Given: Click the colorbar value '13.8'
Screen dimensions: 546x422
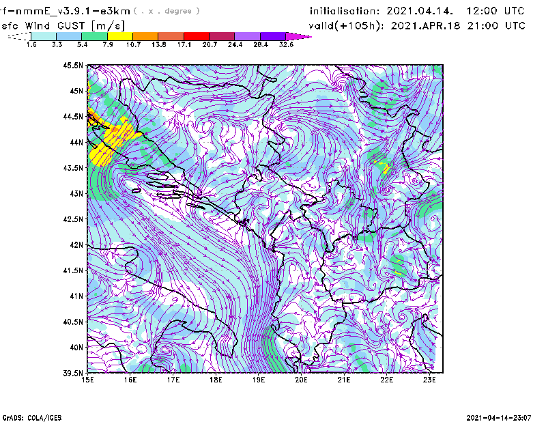Looking at the screenshot, I should (159, 44).
